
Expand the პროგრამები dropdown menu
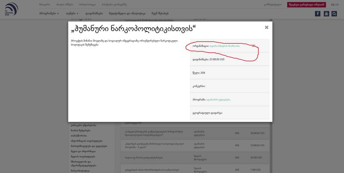coord(49,13)
